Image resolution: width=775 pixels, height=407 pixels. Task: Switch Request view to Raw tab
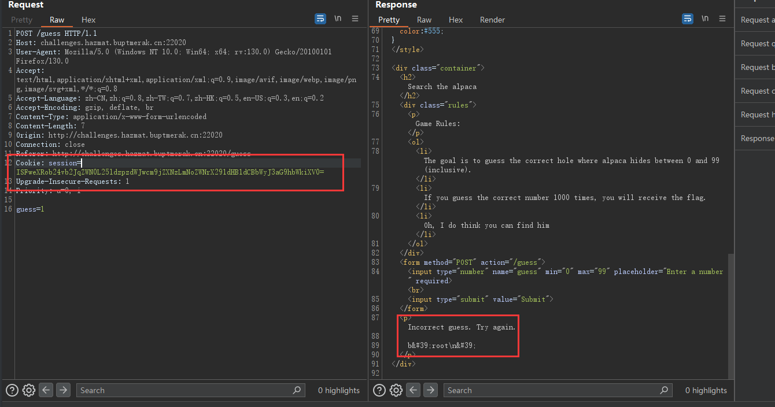(x=57, y=20)
